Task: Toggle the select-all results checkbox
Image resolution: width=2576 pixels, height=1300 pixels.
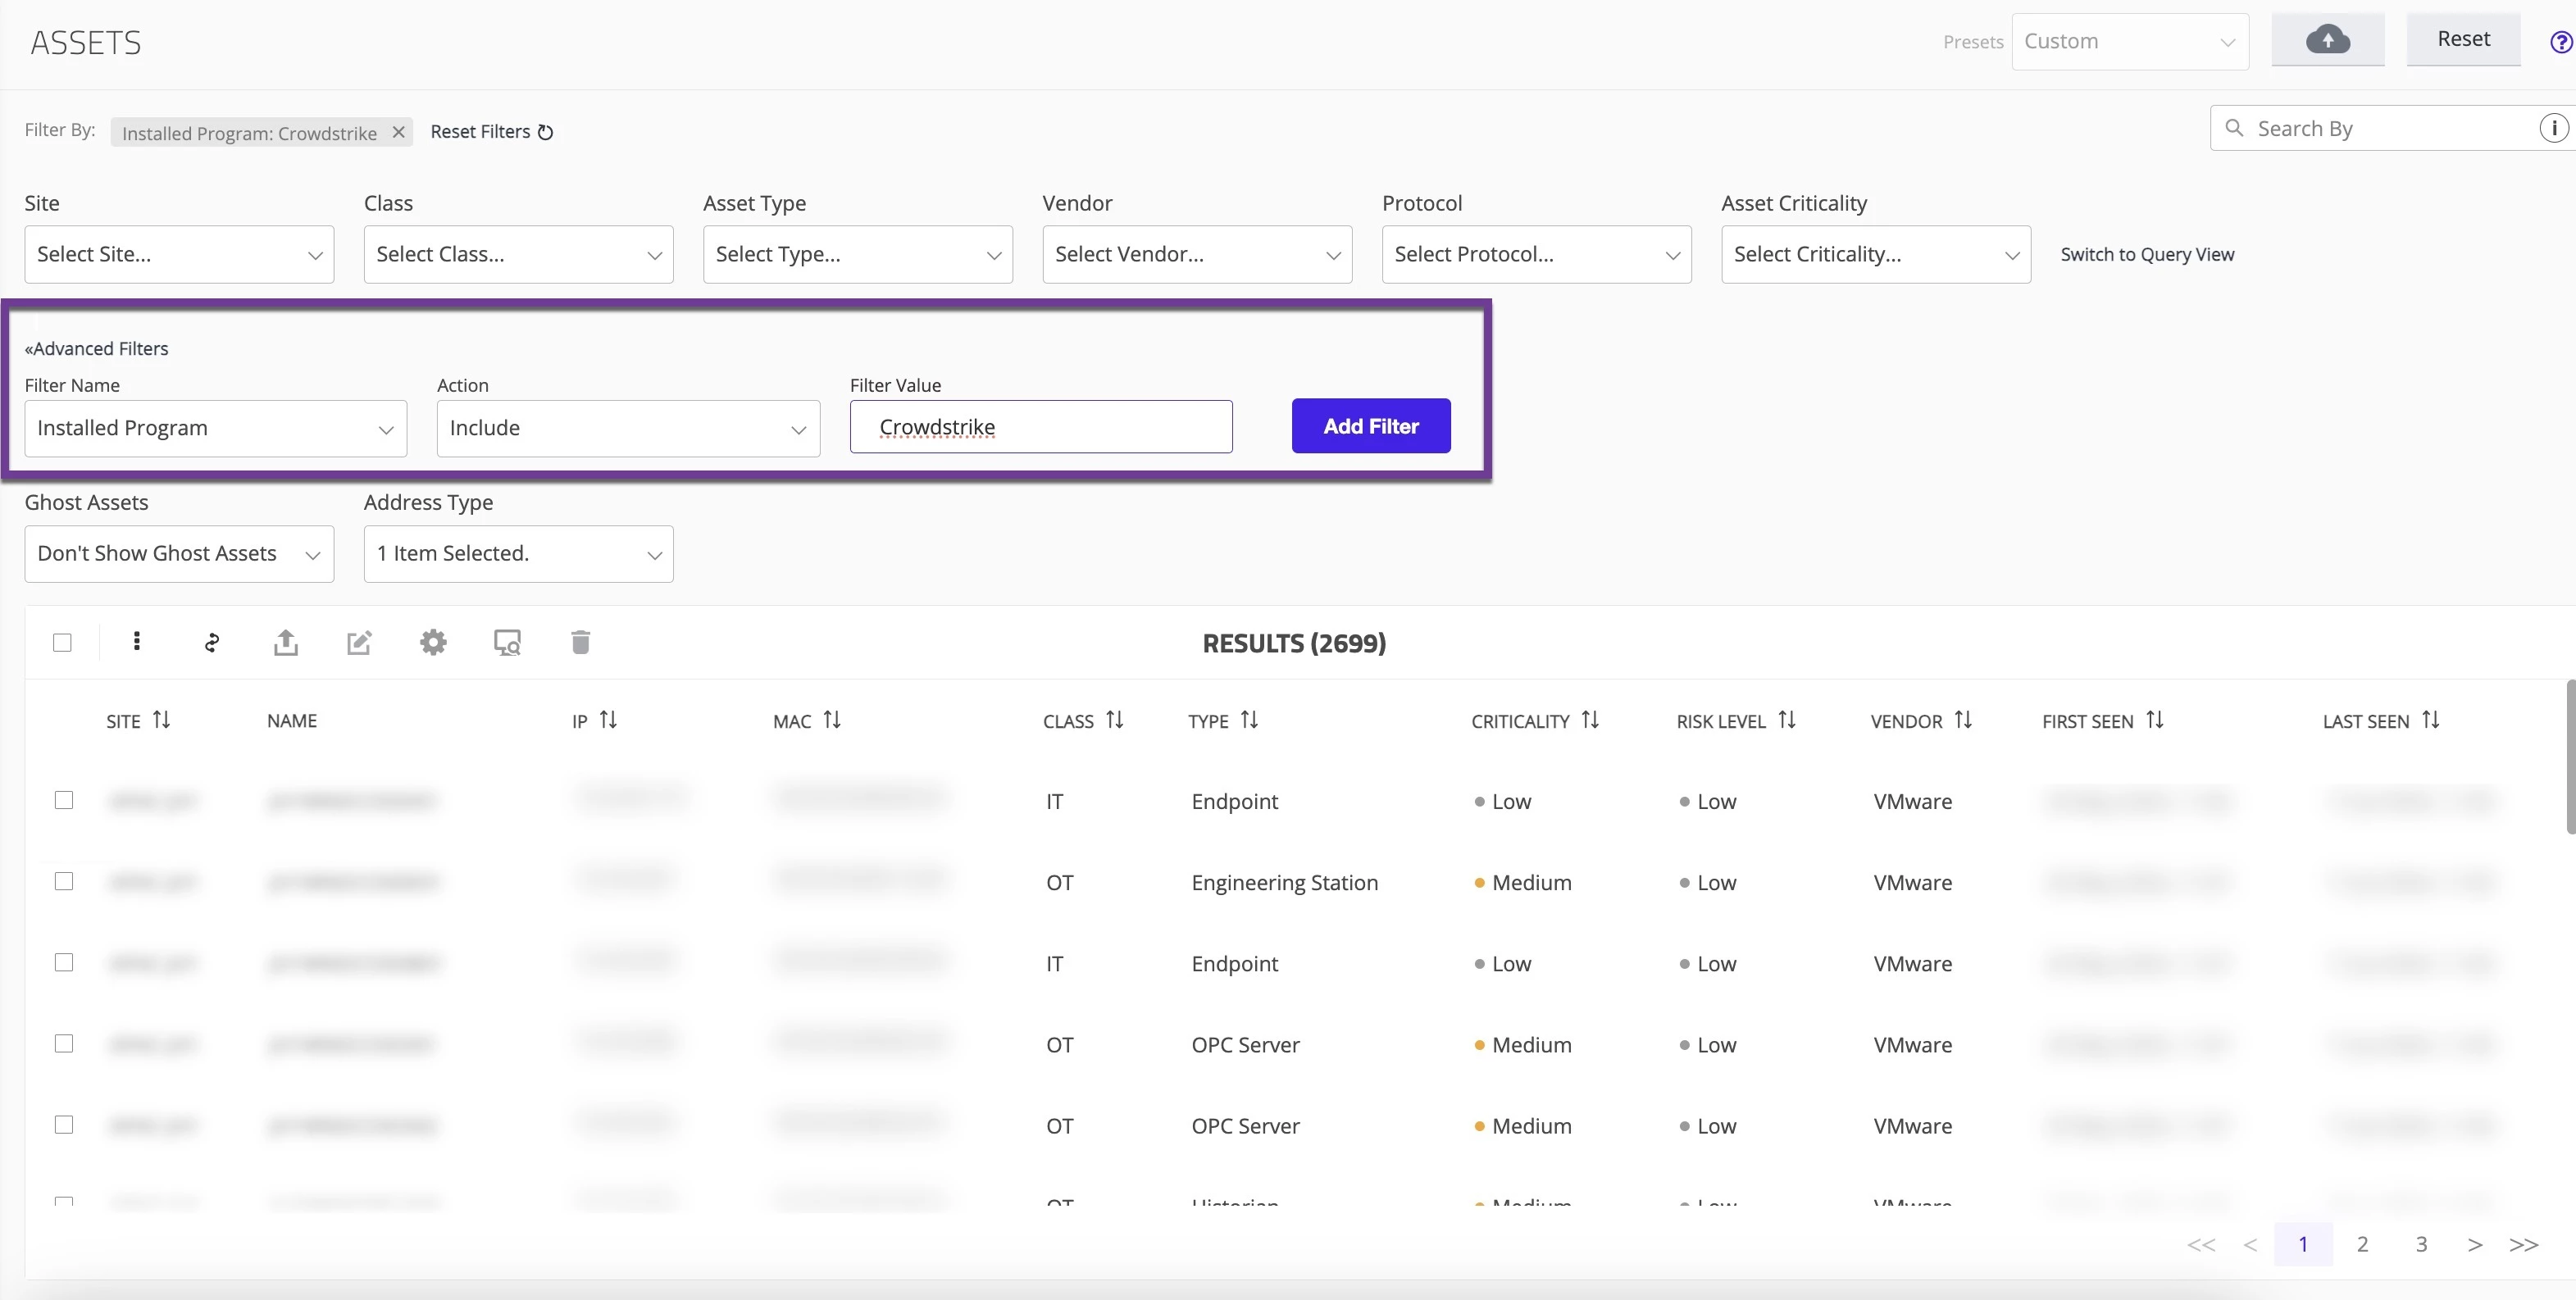Action: point(62,643)
